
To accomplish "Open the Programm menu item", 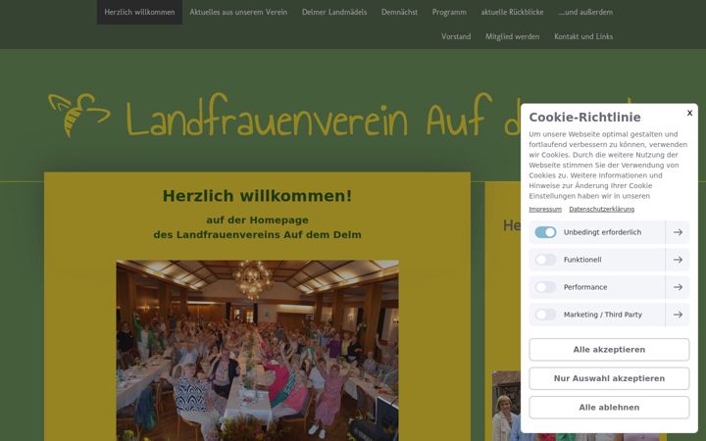I will tap(449, 12).
